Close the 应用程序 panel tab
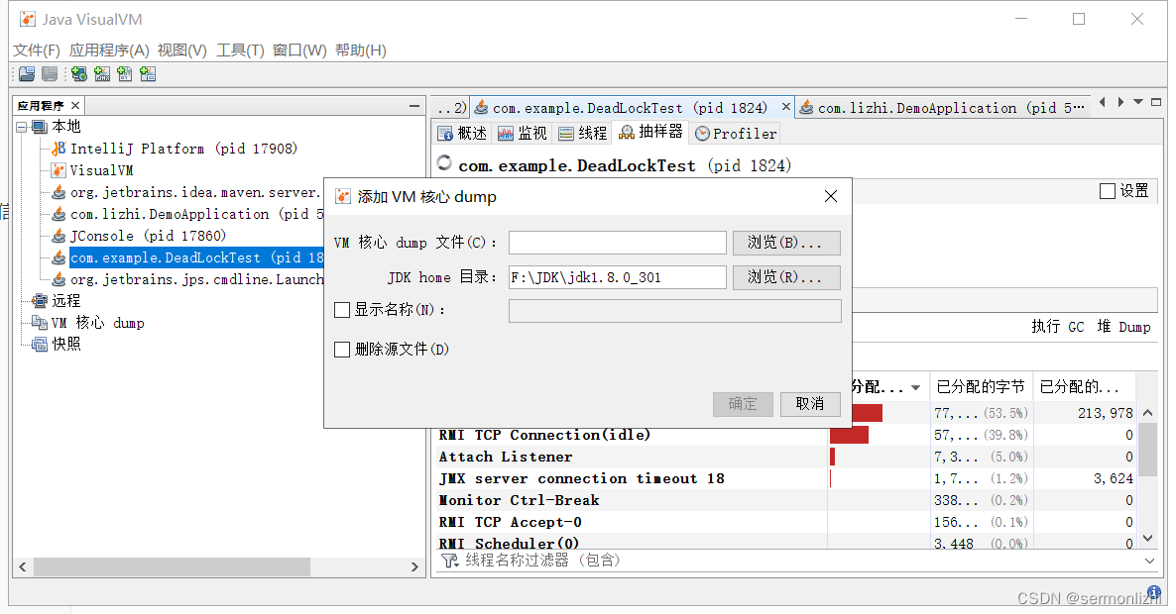 coord(75,106)
